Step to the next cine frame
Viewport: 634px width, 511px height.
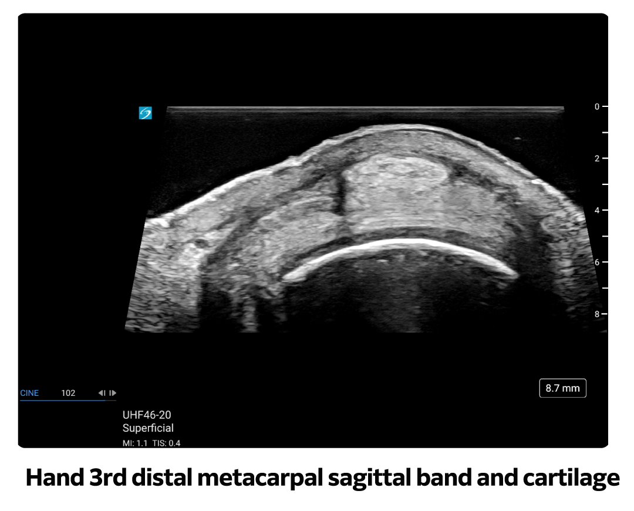tap(112, 393)
